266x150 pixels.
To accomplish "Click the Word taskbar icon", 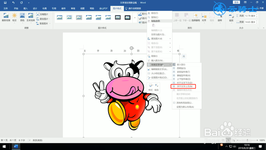I will [x=16, y=147].
